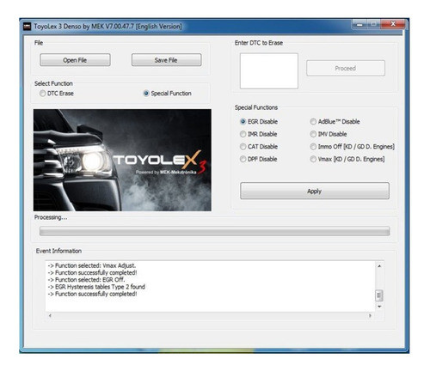430x371 pixels.
Task: Select DPF Disable radio button
Action: [x=259, y=159]
